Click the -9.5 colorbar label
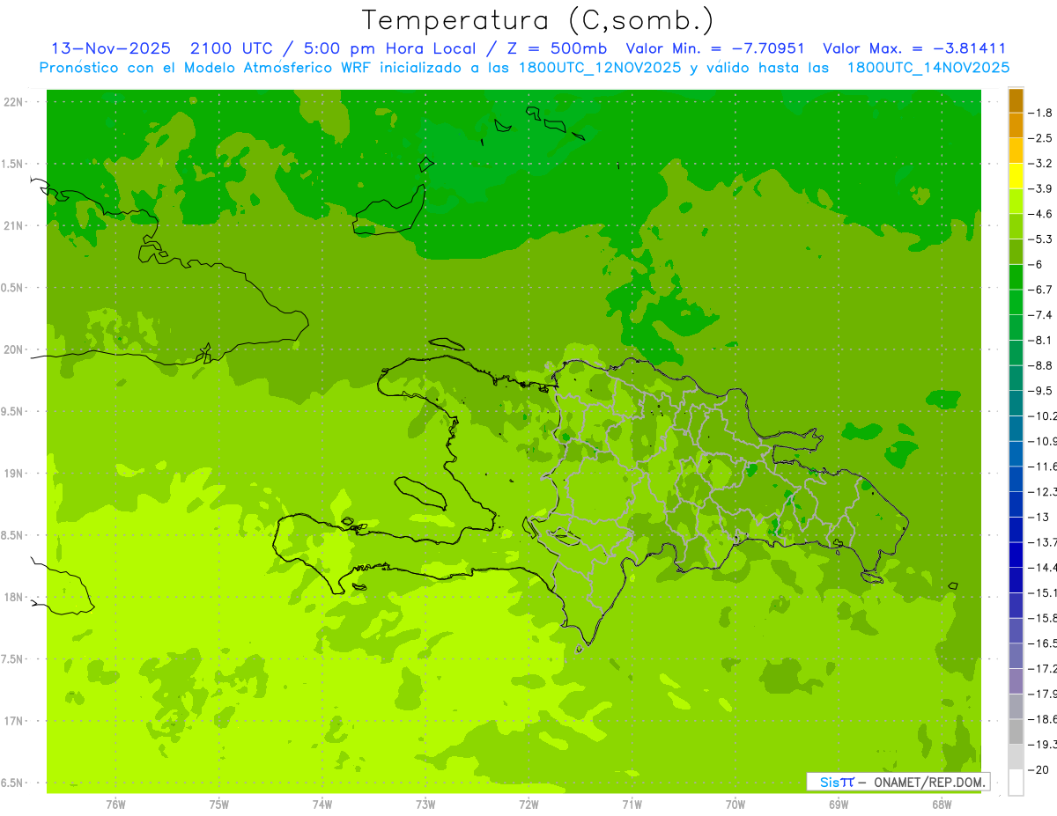 pos(1041,391)
